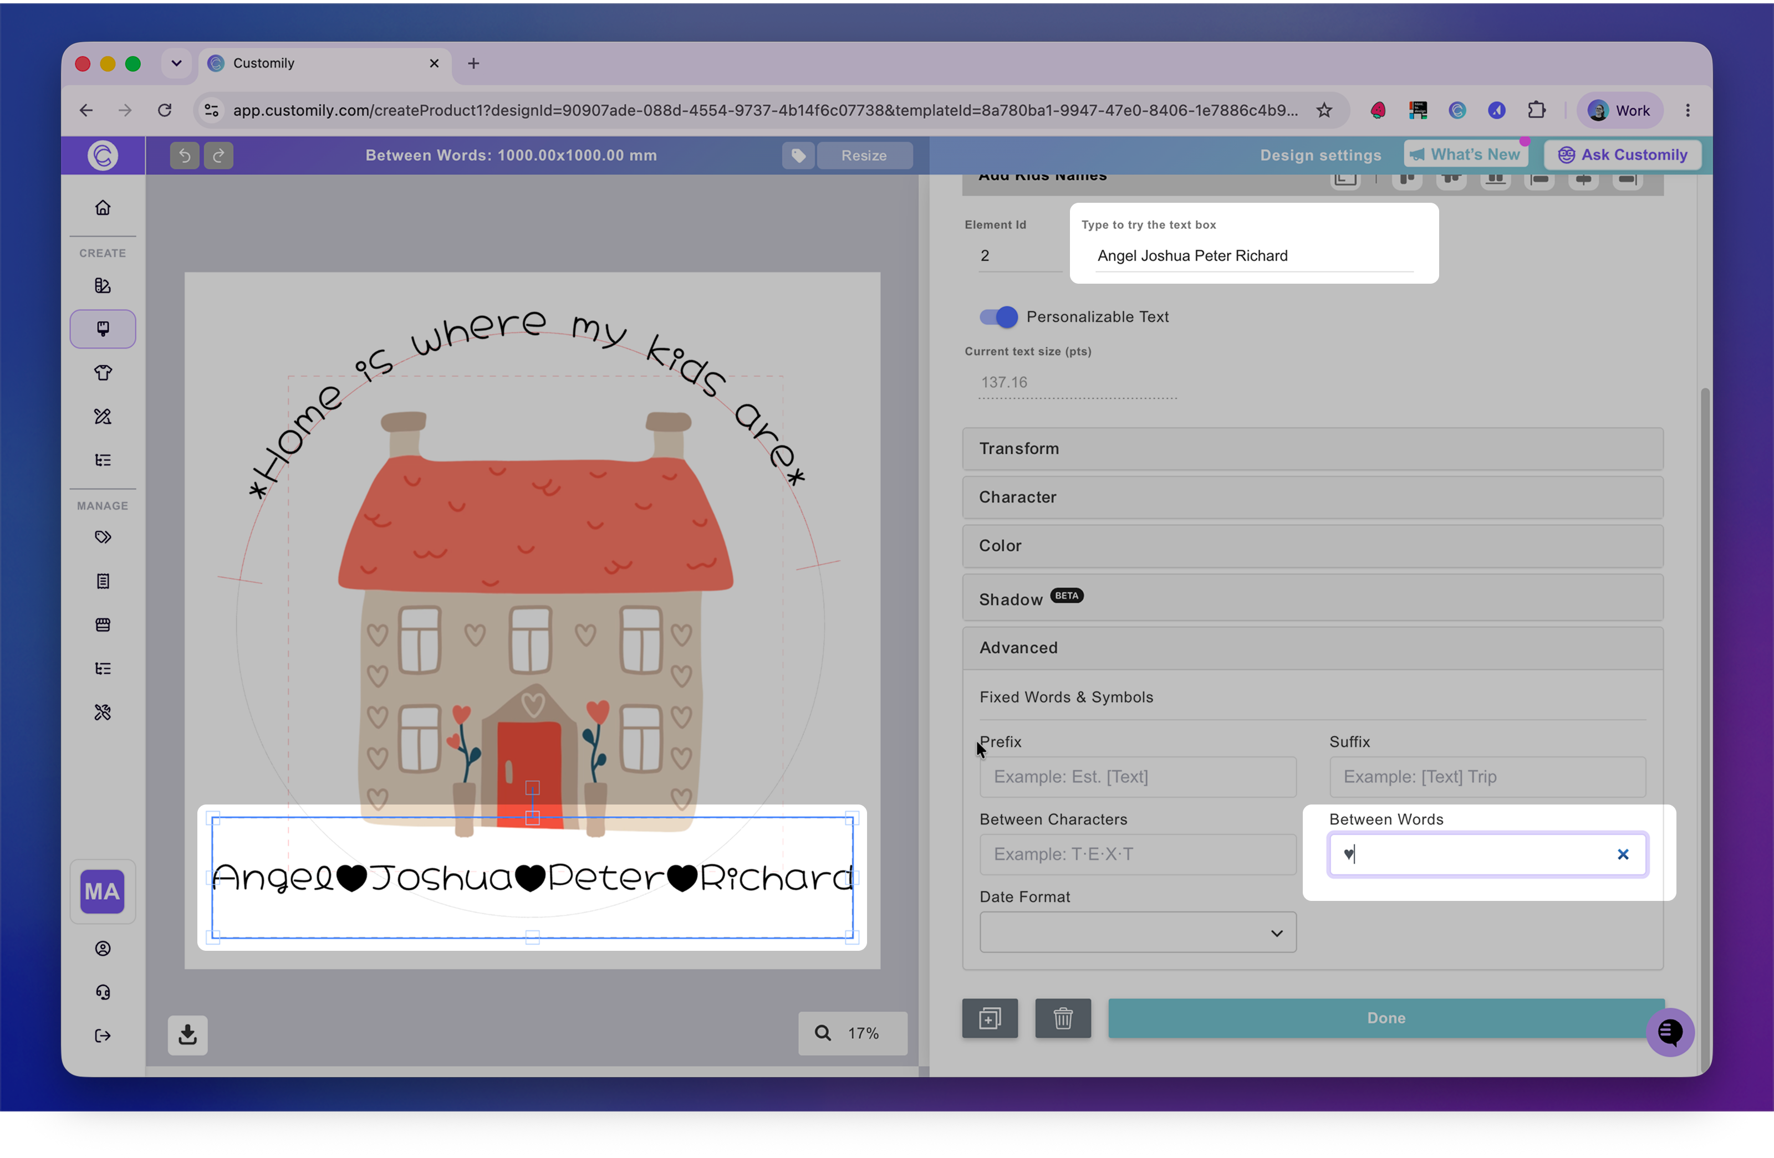Screen dimensions: 1774x1158
Task: Switch to the Customily browser tab
Action: 325,63
